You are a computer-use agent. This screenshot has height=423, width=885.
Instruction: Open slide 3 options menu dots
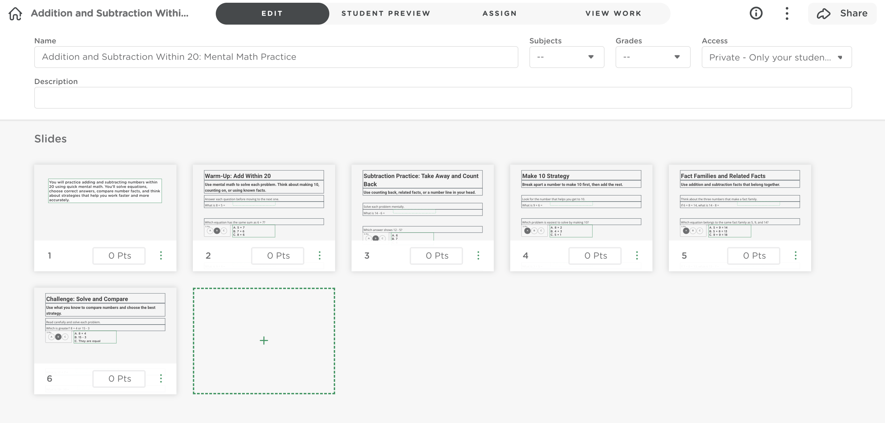point(478,256)
